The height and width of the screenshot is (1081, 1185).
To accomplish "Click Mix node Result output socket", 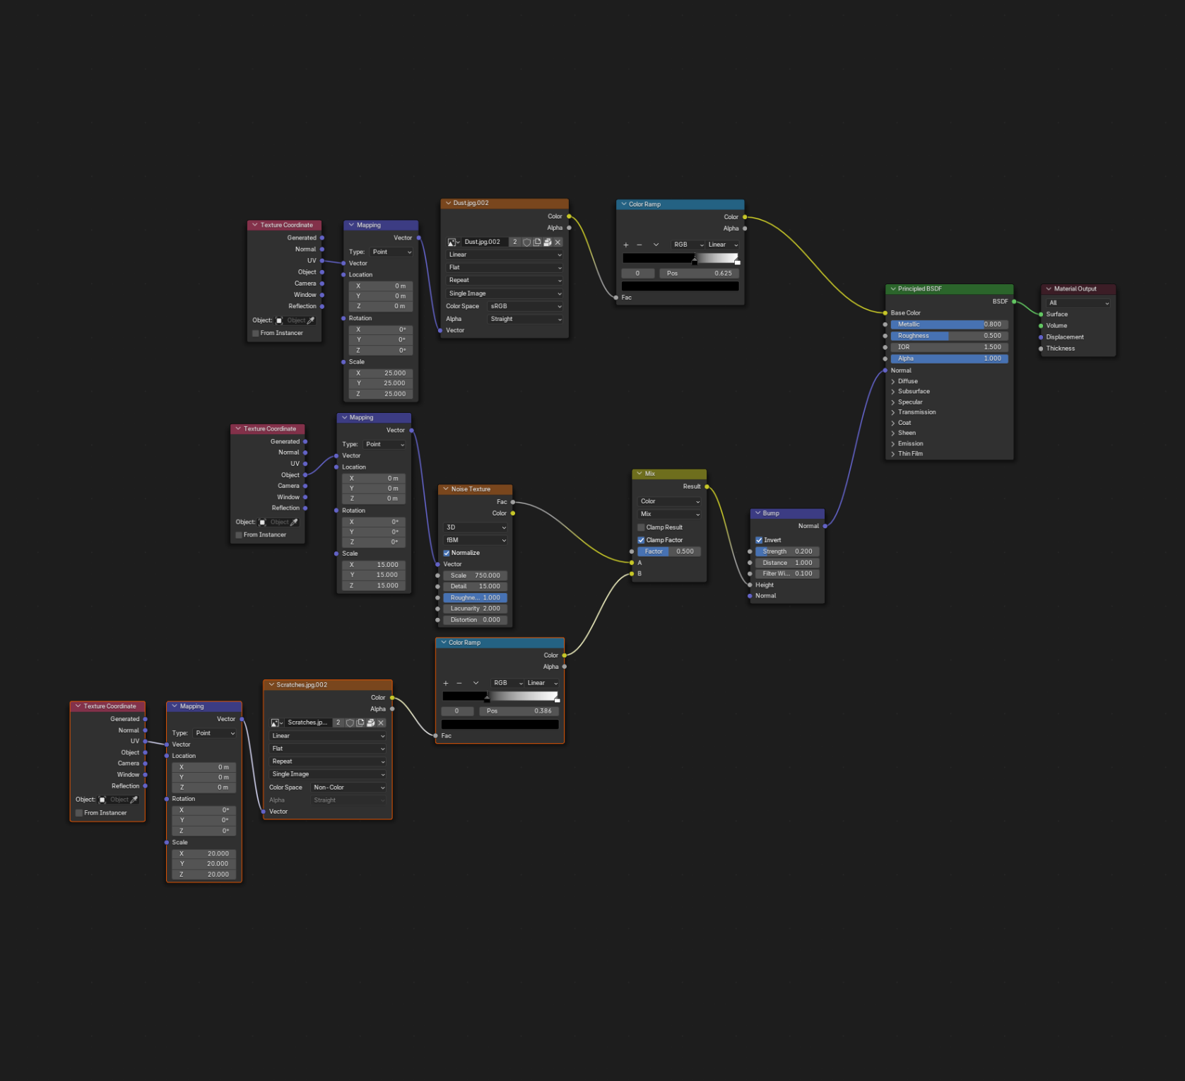I will (x=707, y=486).
